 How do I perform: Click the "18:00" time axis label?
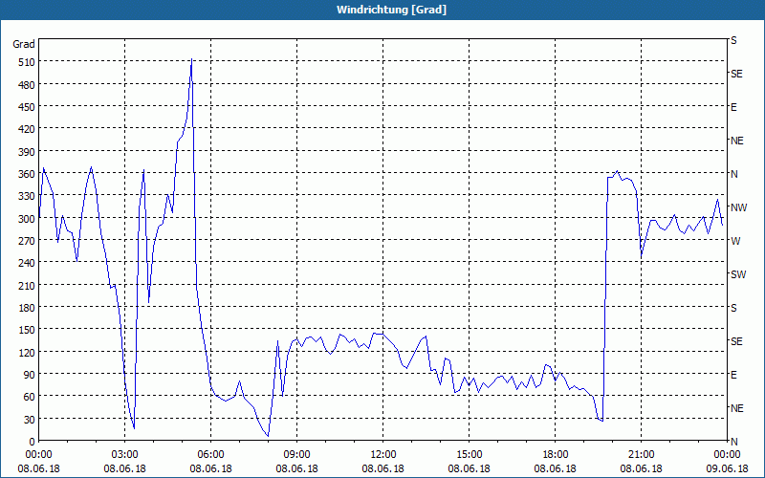(555, 455)
